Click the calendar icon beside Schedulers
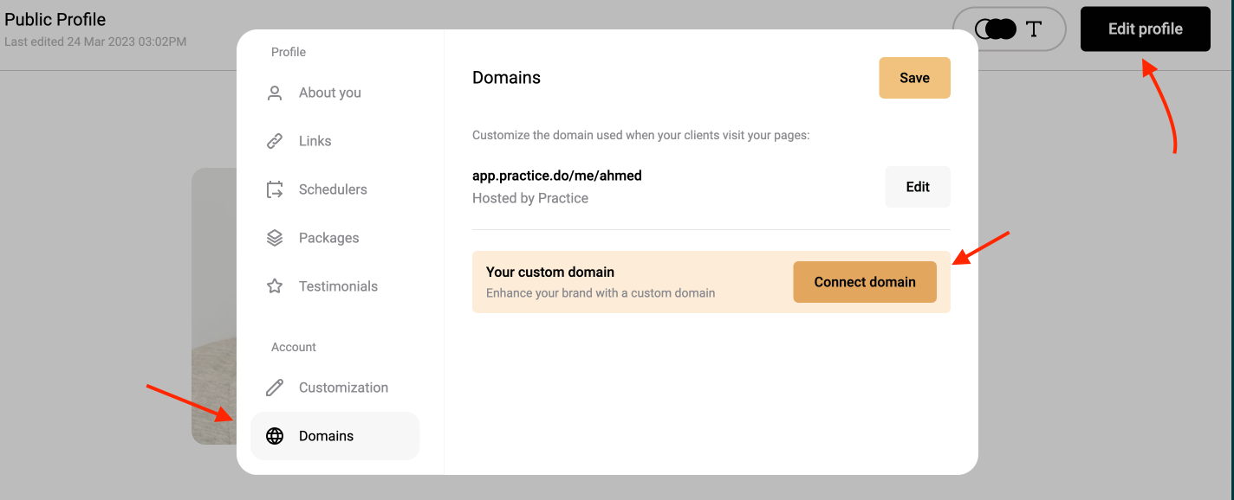 point(275,189)
